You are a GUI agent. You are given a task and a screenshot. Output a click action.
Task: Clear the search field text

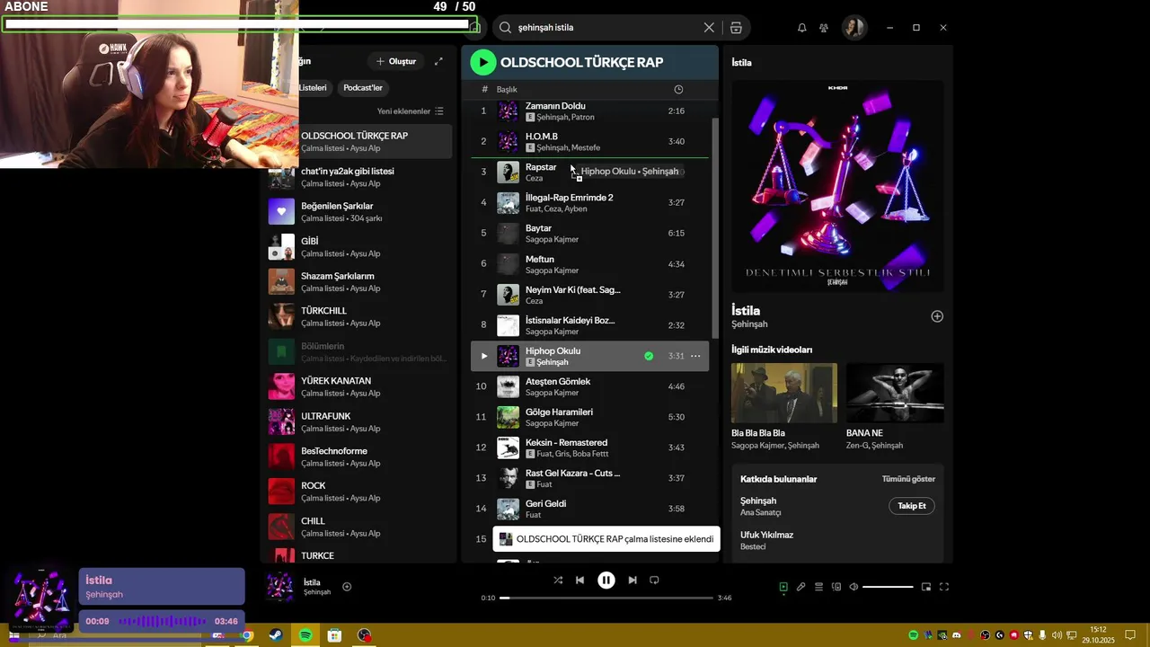pyautogui.click(x=709, y=28)
